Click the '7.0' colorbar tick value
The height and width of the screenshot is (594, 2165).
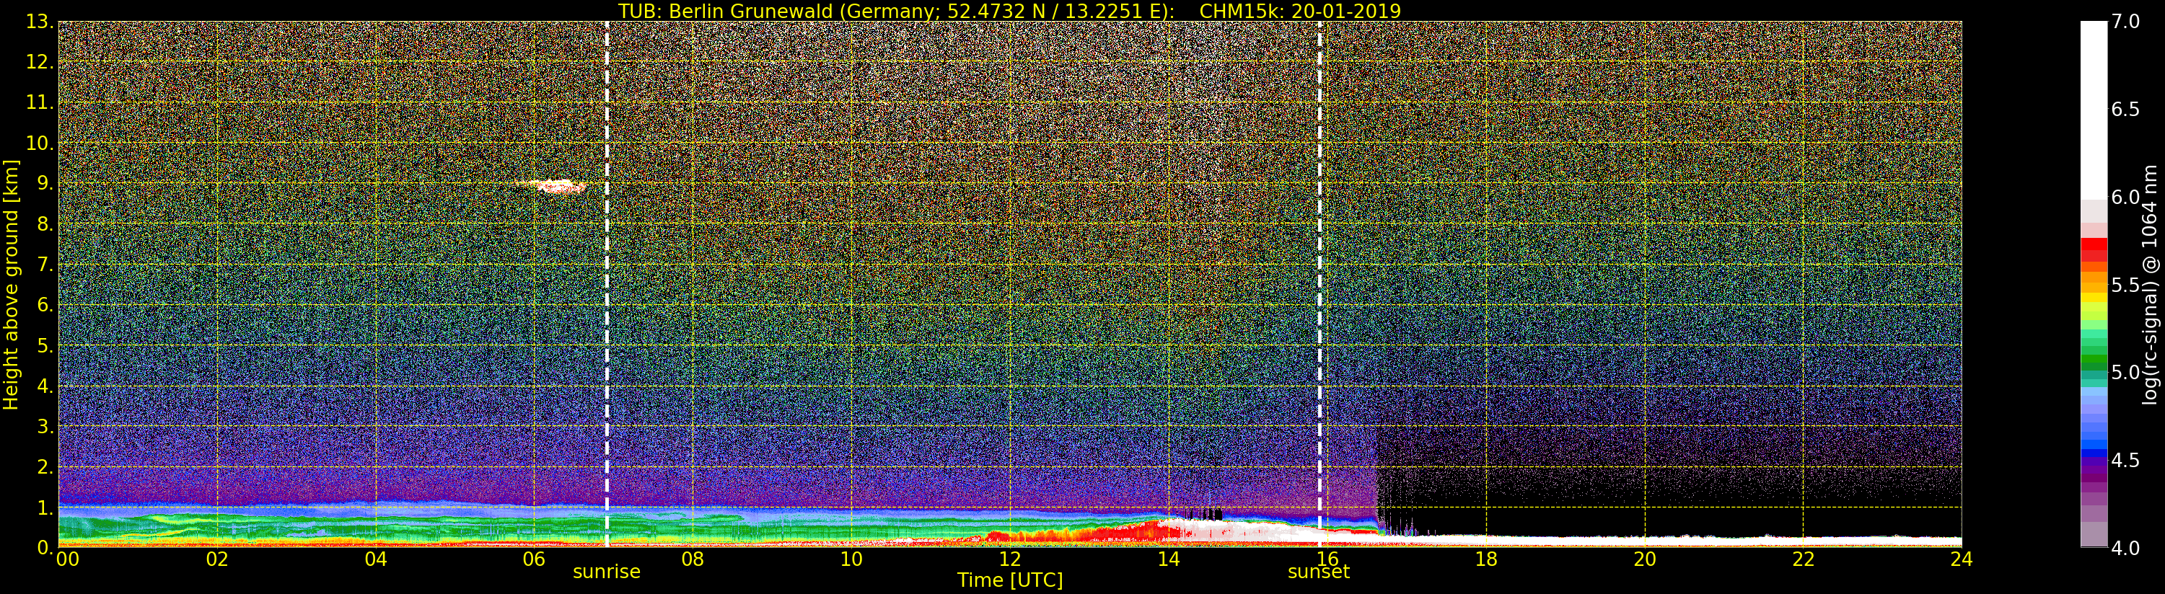pos(2125,22)
